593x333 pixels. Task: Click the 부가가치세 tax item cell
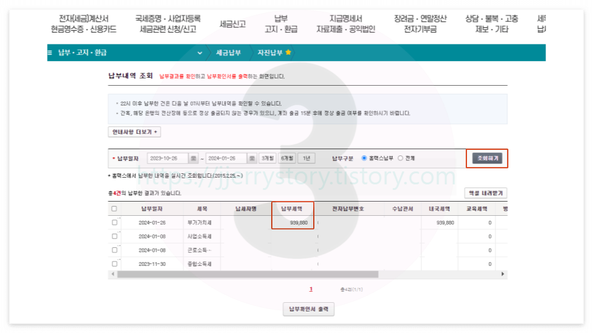[200, 223]
